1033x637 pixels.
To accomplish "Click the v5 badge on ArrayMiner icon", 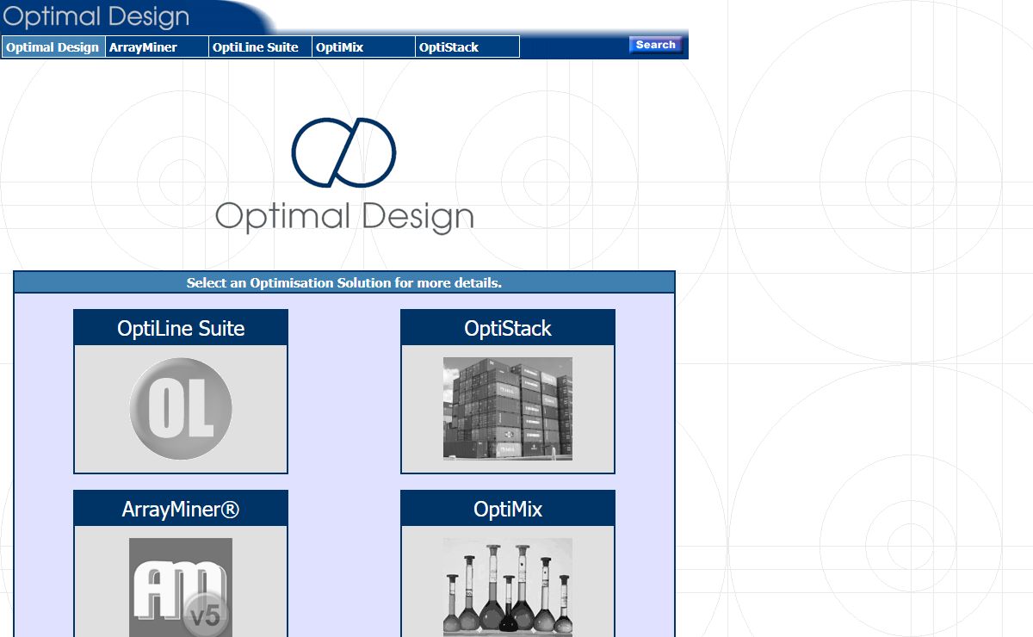I will pos(208,616).
